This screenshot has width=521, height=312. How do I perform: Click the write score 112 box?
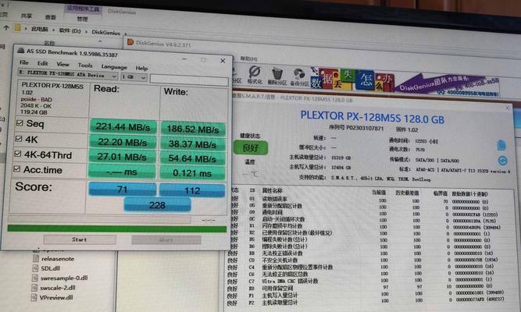192,190
